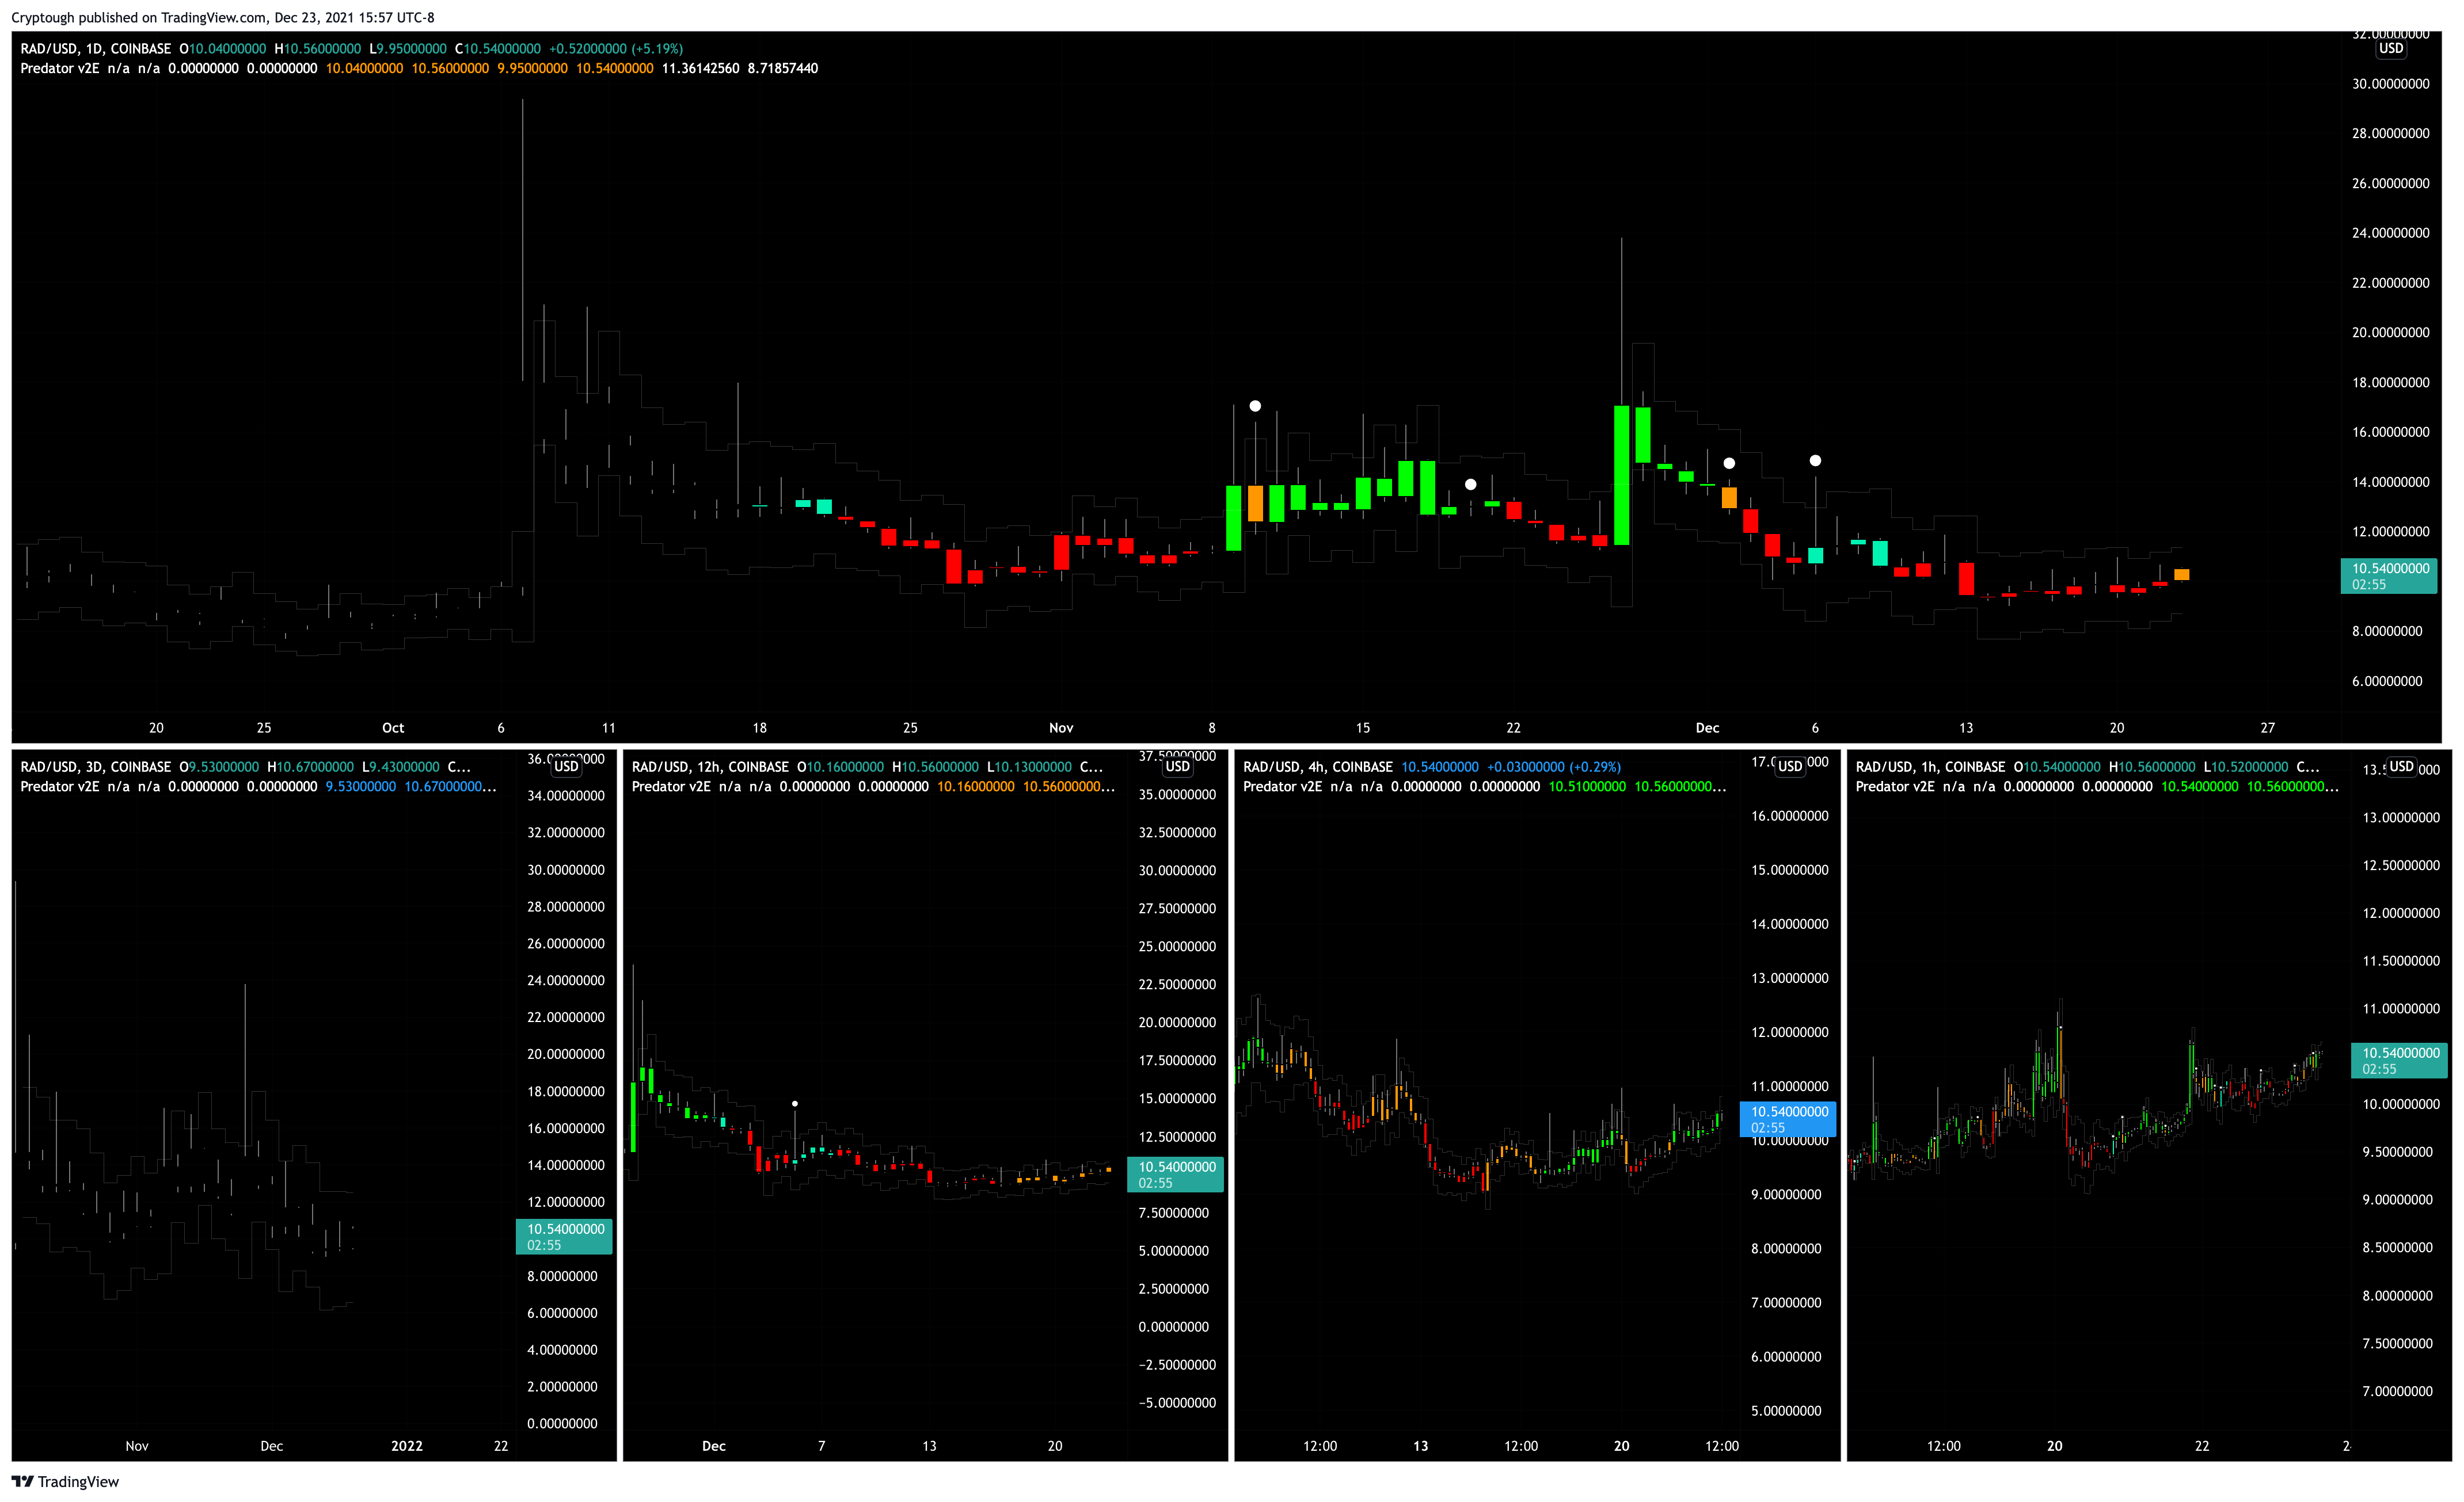Select the RAD/USD, 12h, COINBASE chart title
The height and width of the screenshot is (1502, 2464).
click(x=710, y=767)
